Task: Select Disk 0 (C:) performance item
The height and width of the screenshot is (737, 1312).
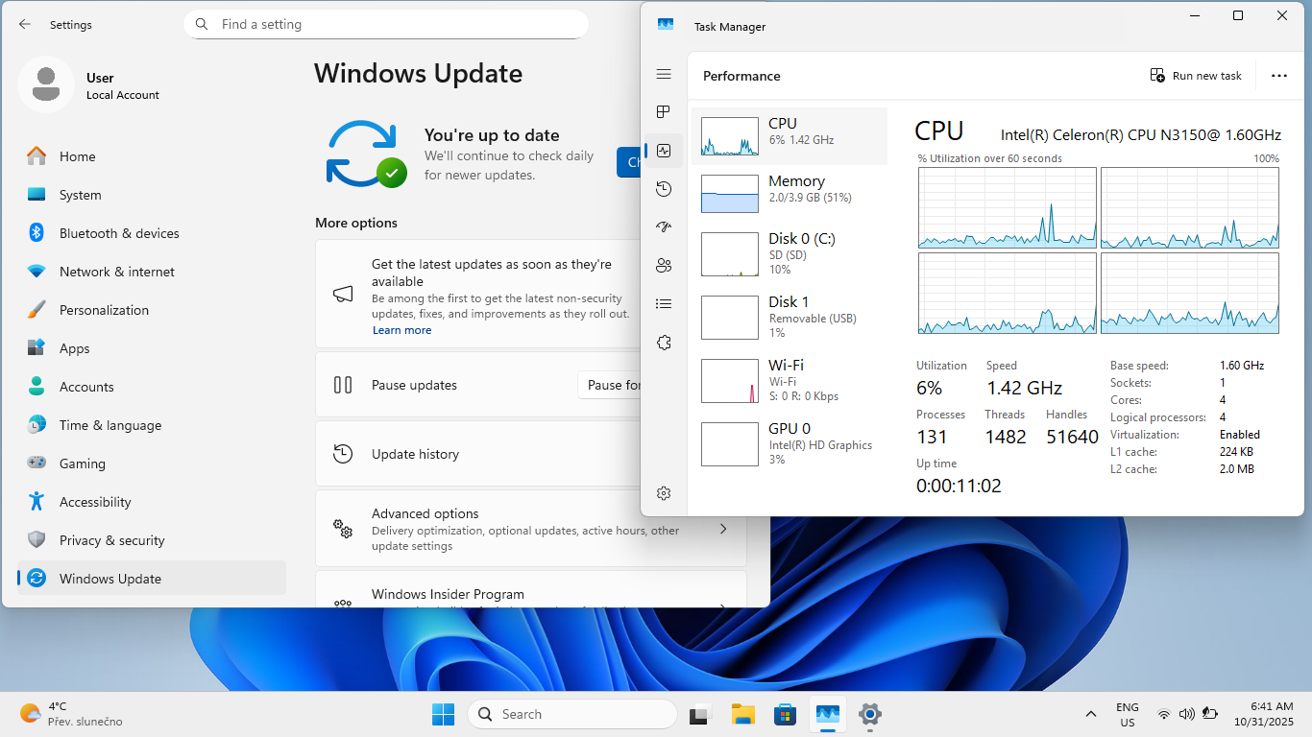Action: 790,254
